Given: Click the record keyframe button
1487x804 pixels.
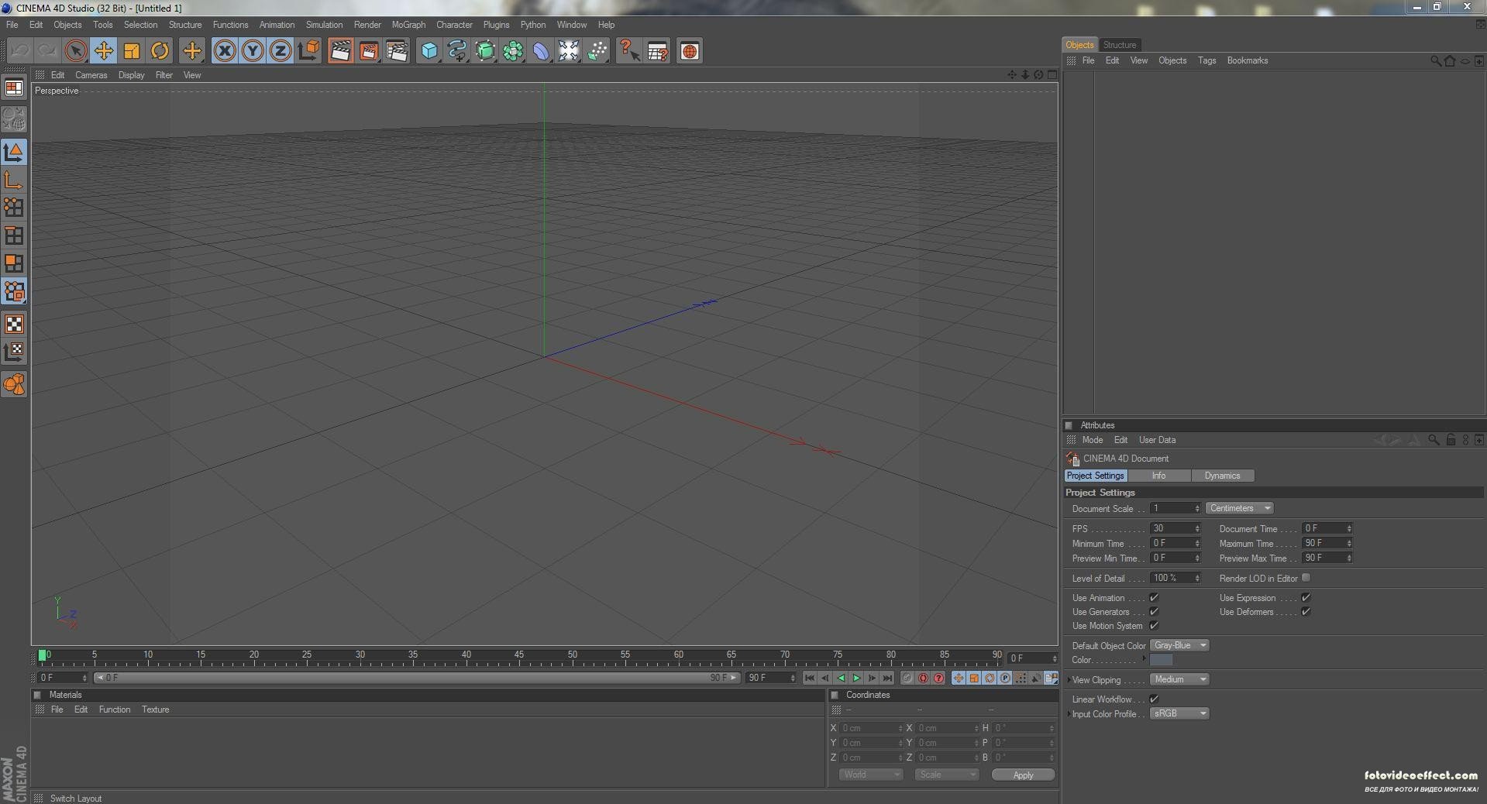Looking at the screenshot, I should (907, 679).
